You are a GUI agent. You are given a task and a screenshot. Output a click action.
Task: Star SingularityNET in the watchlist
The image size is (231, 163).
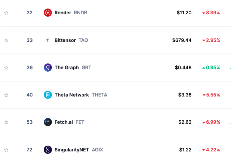pos(6,150)
